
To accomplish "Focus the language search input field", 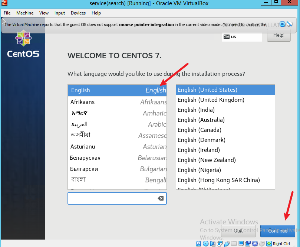I will coord(117,198).
